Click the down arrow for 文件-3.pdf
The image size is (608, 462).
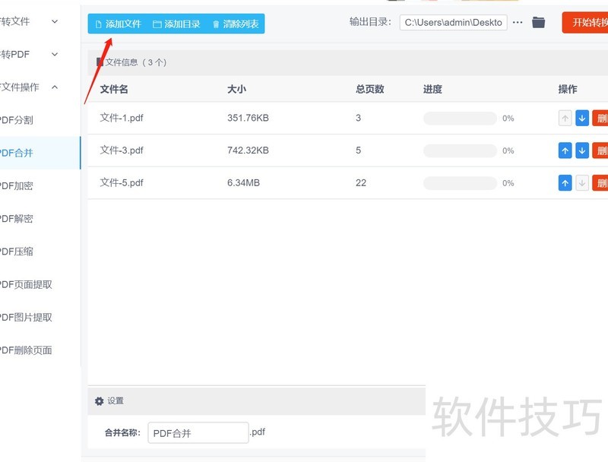point(583,150)
